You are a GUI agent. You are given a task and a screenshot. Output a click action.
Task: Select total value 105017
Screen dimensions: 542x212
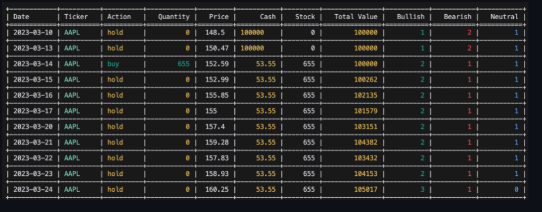[x=366, y=189]
